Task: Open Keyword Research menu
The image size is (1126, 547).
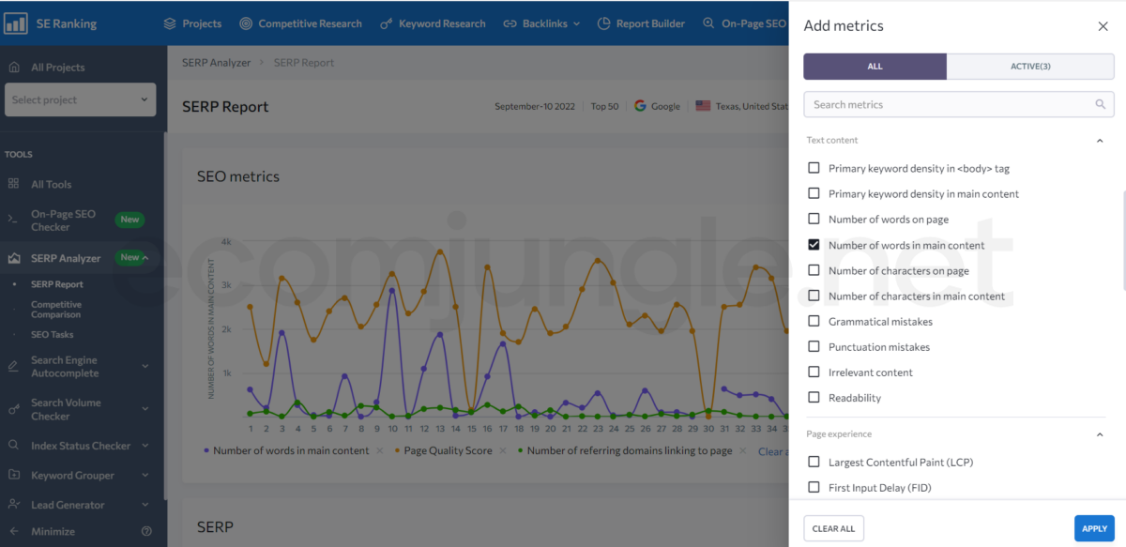Action: coord(434,23)
